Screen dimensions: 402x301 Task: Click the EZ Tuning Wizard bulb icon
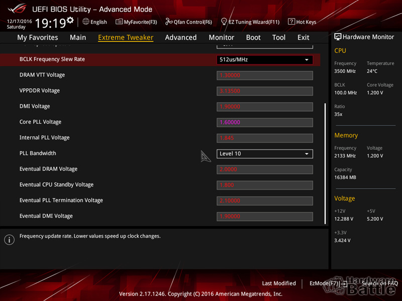(224, 22)
